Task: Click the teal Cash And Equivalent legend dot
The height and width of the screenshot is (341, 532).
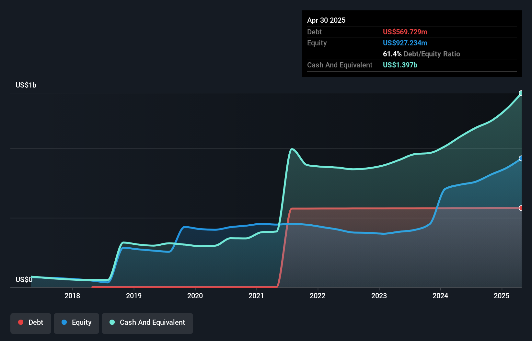Action: (x=112, y=322)
